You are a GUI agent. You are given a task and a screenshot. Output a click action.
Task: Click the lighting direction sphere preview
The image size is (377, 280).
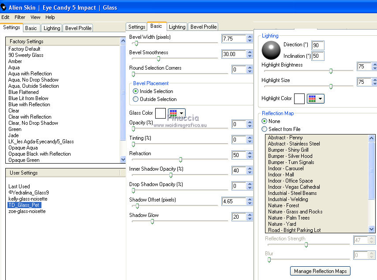coord(271,50)
